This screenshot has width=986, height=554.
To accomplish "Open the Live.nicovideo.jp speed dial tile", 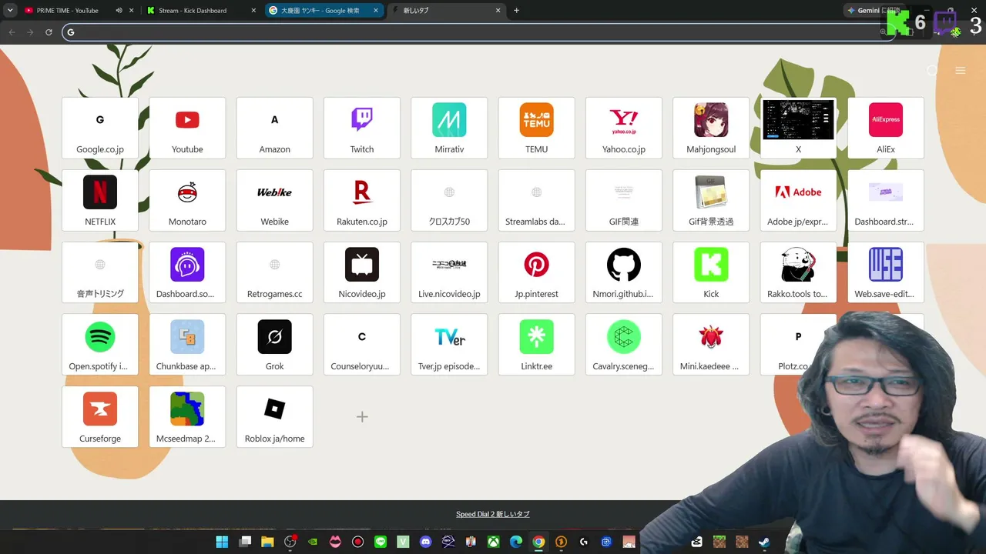I will click(449, 272).
